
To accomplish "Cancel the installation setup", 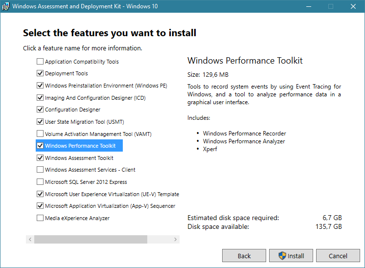I will pos(338,256).
